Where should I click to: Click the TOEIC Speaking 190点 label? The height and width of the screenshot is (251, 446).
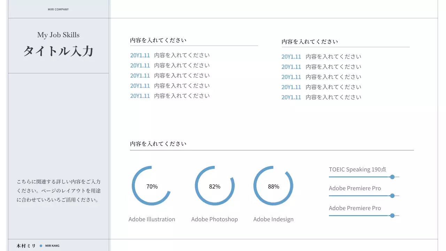[357, 169]
